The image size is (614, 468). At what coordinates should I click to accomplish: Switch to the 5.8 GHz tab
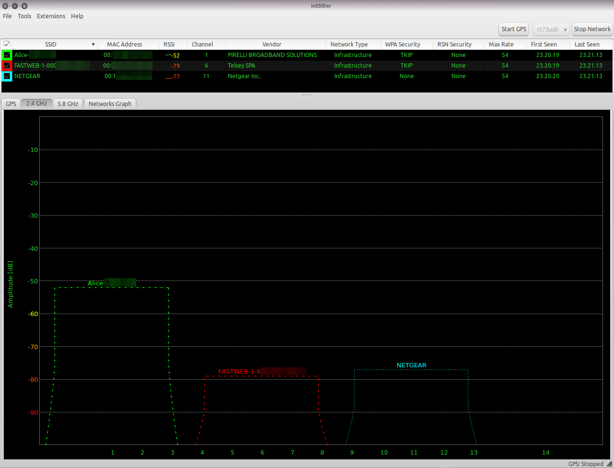tap(68, 103)
